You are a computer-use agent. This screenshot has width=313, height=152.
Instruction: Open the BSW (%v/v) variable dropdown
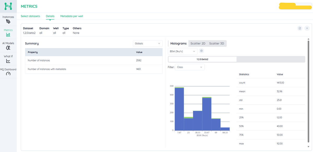tap(183, 51)
